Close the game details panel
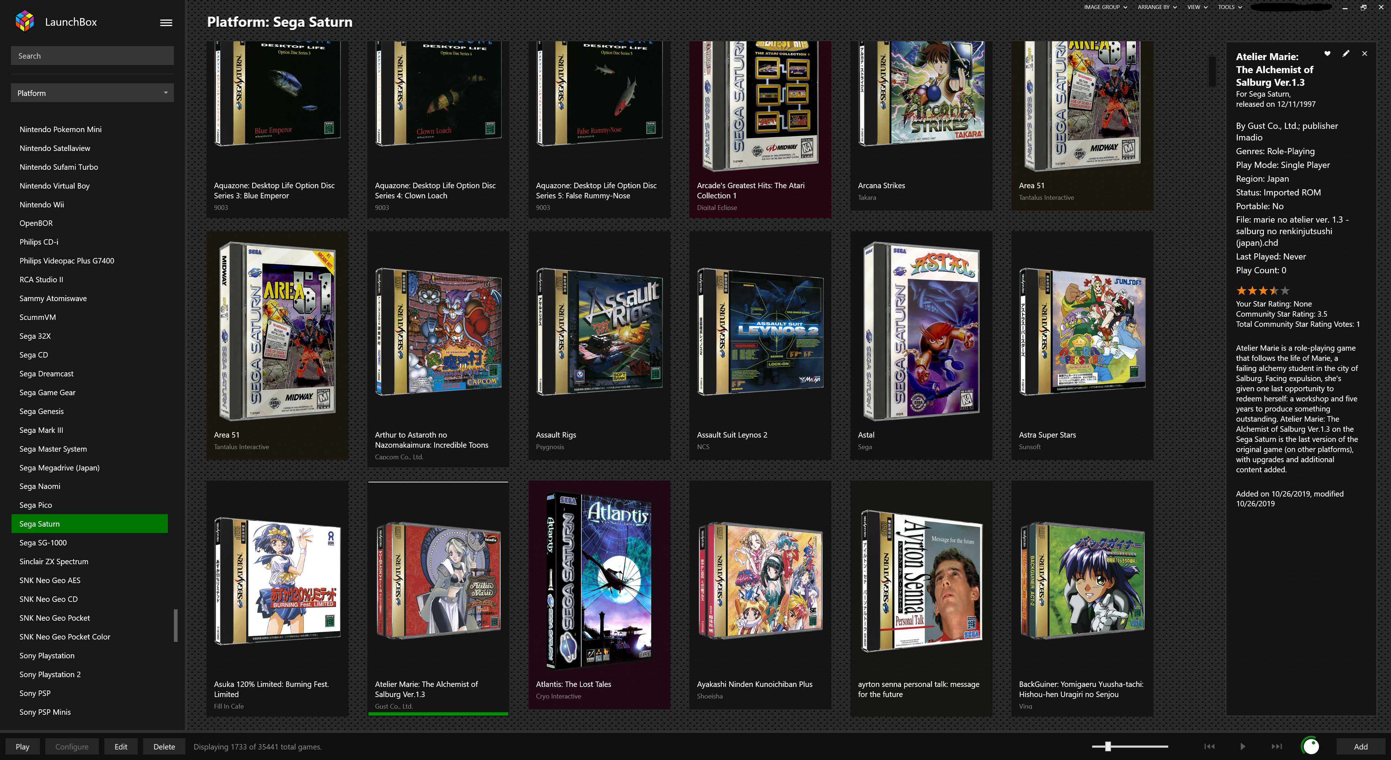The width and height of the screenshot is (1391, 760). [1365, 54]
